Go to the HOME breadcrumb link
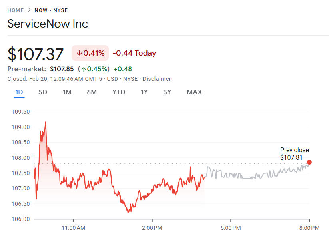This screenshot has width=329, height=239. pyautogui.click(x=16, y=10)
